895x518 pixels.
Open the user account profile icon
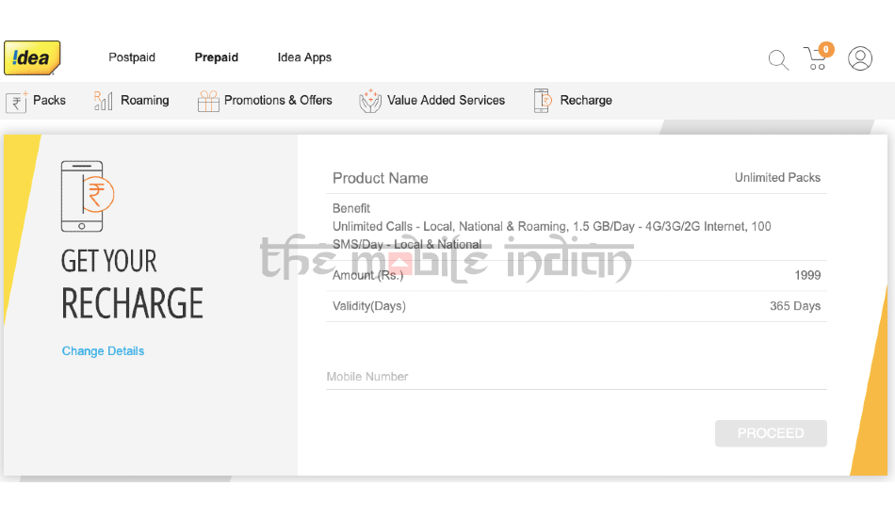859,58
